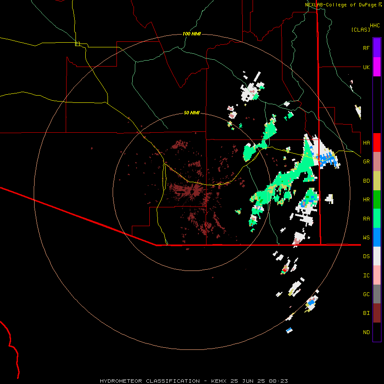Click the red HA legend color swatch

(x=377, y=143)
